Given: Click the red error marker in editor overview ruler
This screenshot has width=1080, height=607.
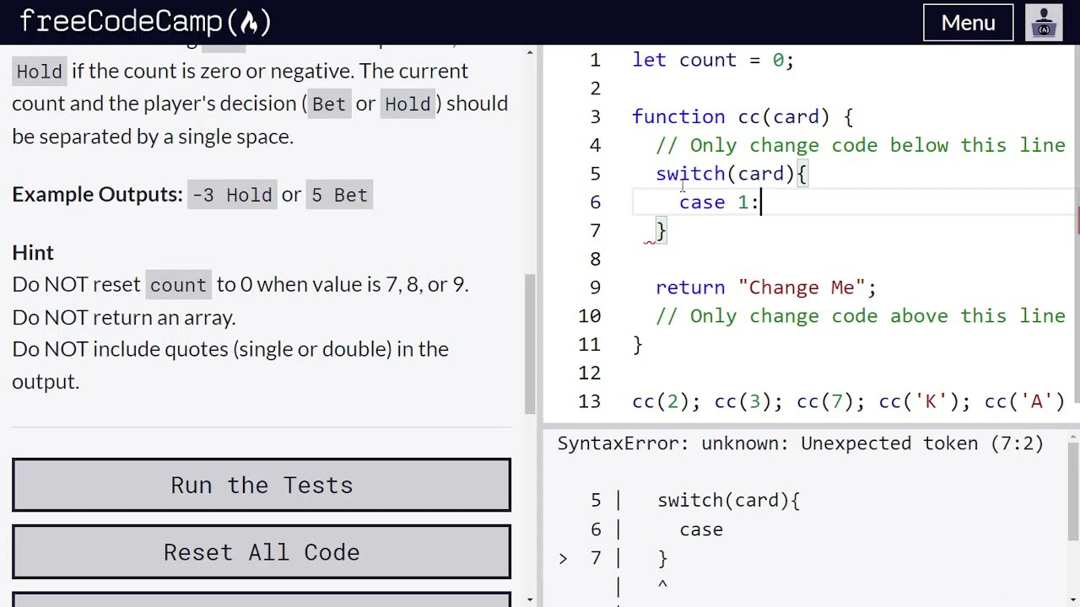Looking at the screenshot, I should point(1077,221).
